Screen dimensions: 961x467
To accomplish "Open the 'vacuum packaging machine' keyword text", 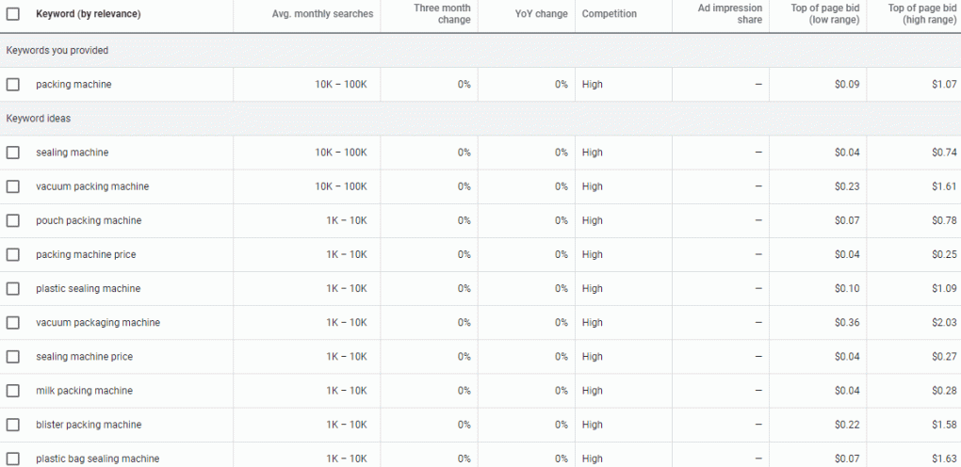I will pos(98,322).
